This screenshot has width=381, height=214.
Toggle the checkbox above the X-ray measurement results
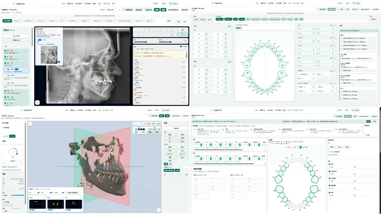[181, 46]
